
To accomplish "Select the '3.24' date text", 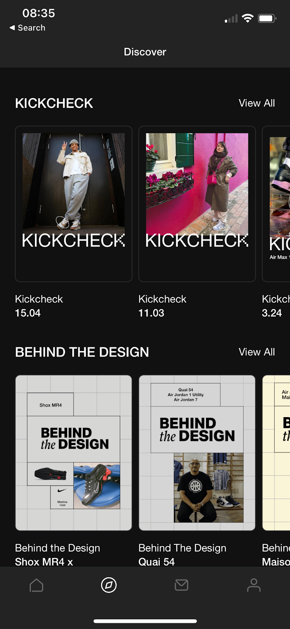I will 272,313.
